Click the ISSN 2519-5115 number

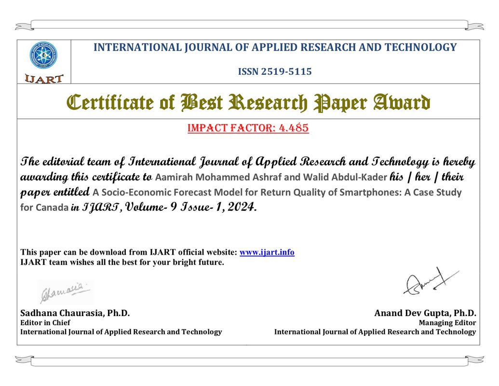click(x=275, y=71)
